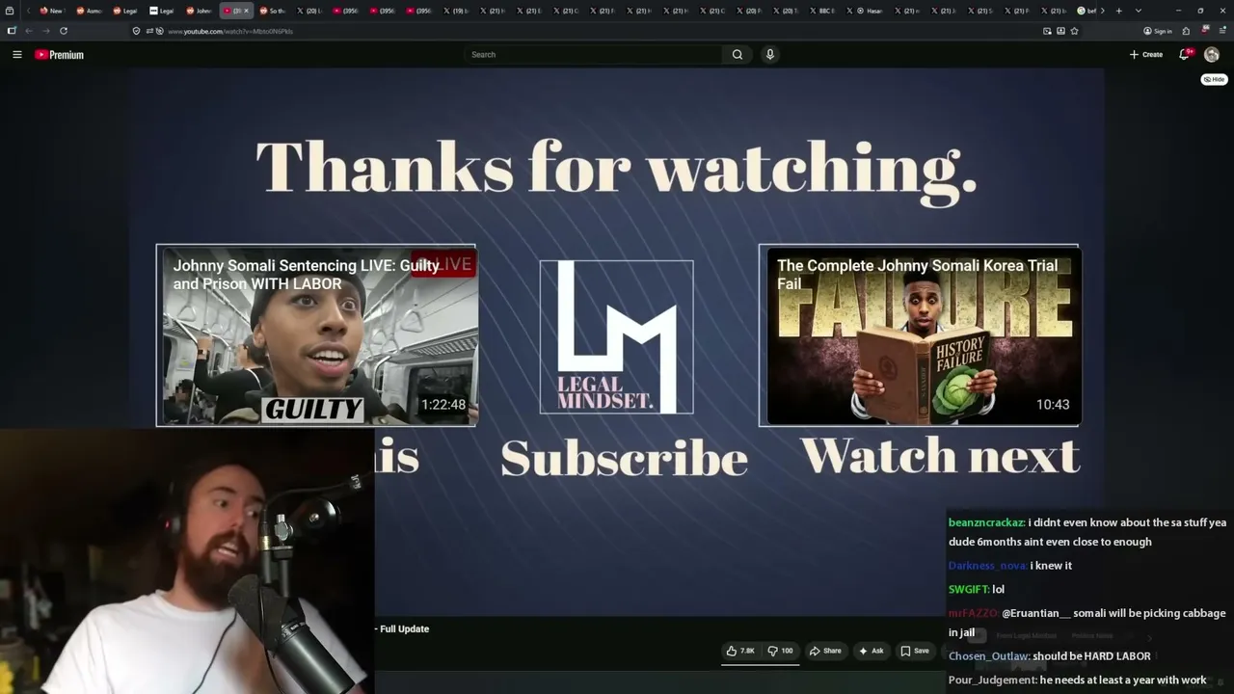Image resolution: width=1234 pixels, height=694 pixels.
Task: Sign in to the browser account
Action: pos(1158,31)
